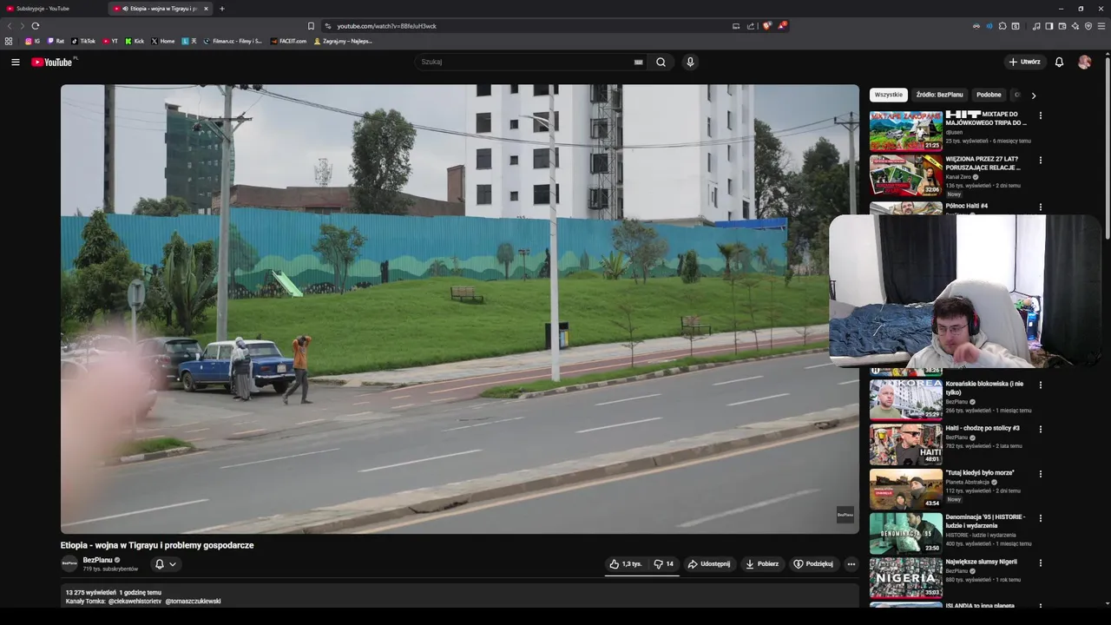The width and height of the screenshot is (1111, 625).
Task: Click Pobierz download button
Action: [x=762, y=564]
